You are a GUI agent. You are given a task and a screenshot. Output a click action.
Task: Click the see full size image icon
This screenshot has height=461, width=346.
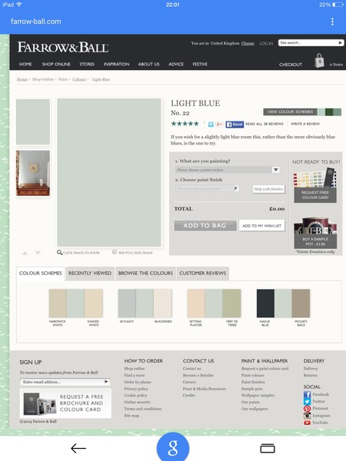[115, 252]
